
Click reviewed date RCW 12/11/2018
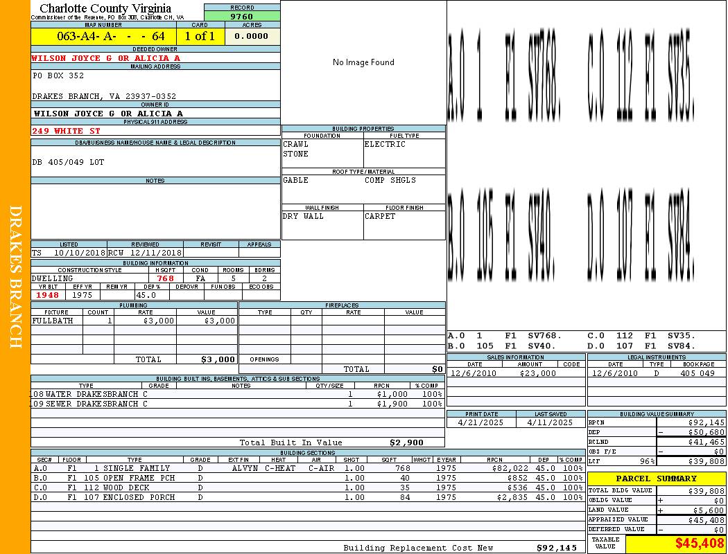pos(145,253)
